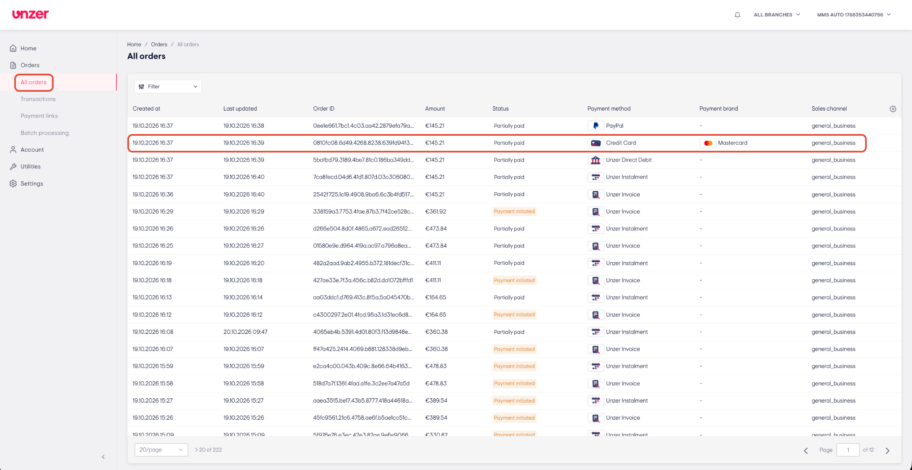Click the Unzer Direct Debit bank icon
Viewport: 912px width, 470px height.
(596, 160)
